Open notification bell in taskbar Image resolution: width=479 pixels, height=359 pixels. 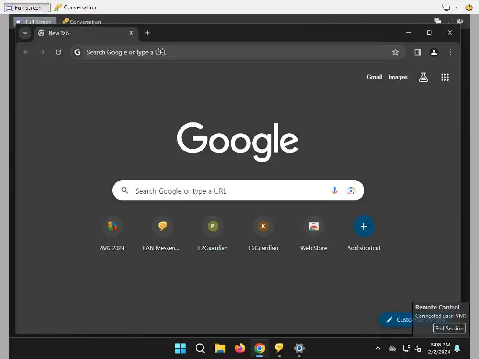457,348
